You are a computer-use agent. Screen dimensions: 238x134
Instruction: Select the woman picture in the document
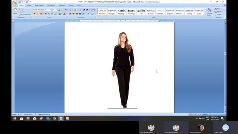point(123,70)
